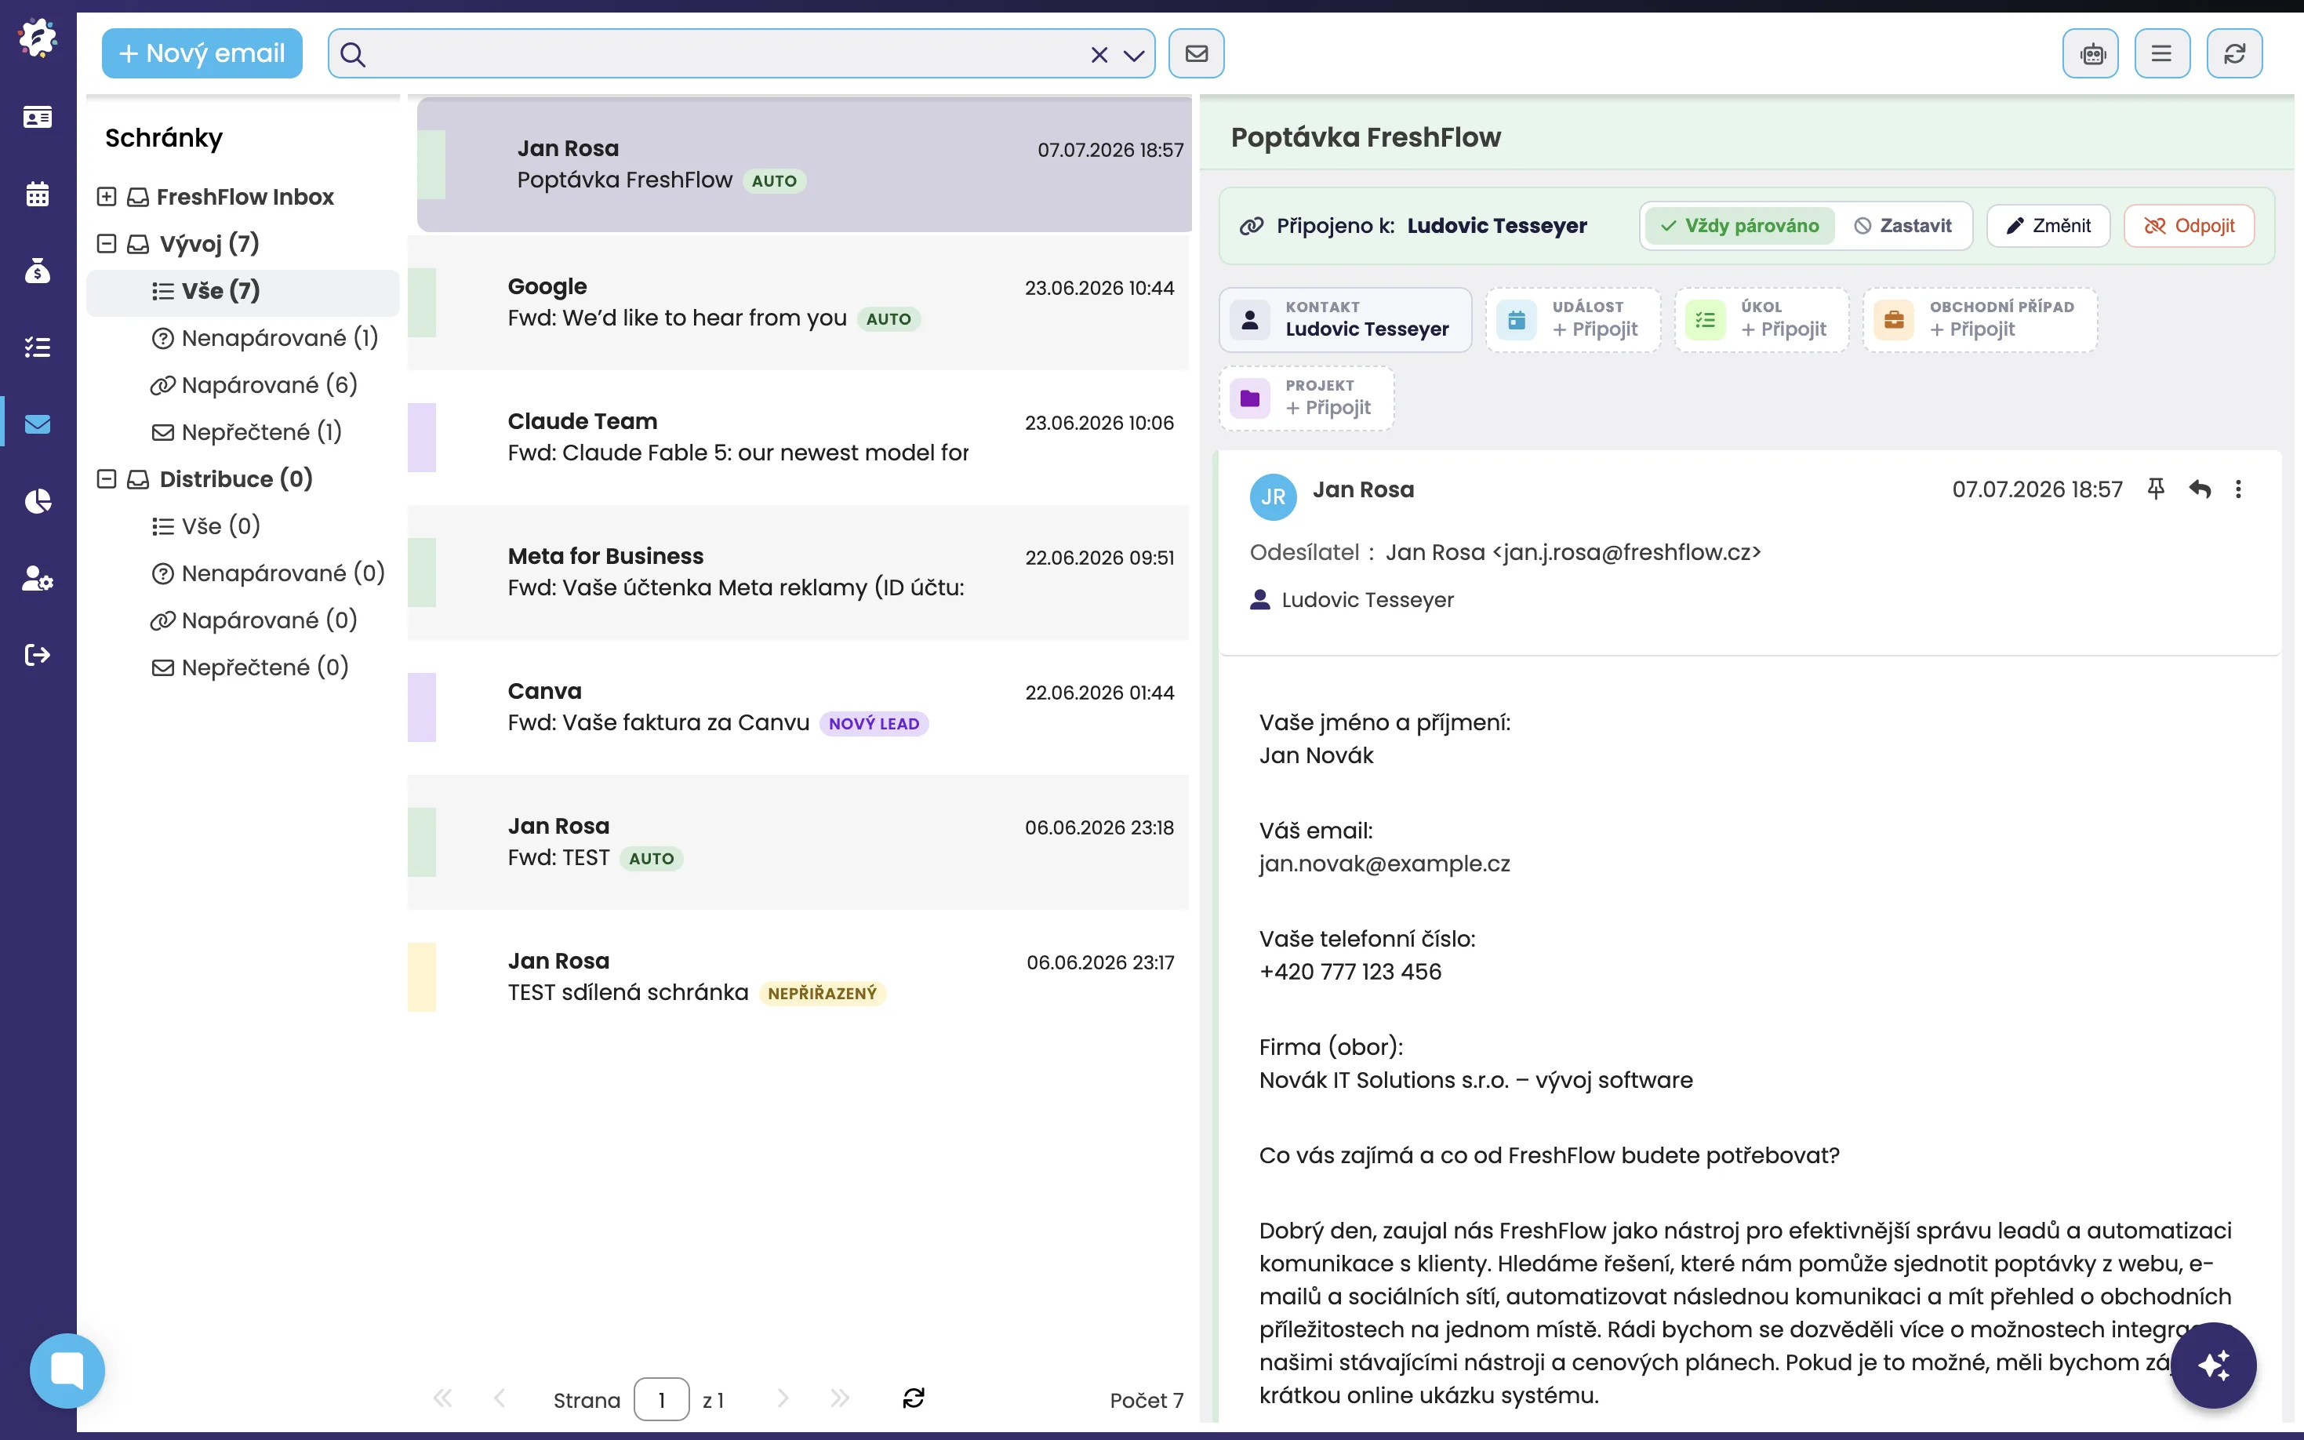Select 'Vše (7)' folder under Vývoj
2304x1440 pixels.
[243, 292]
